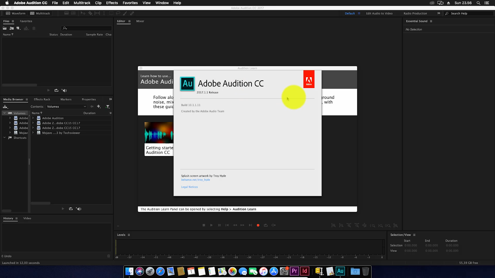495x278 pixels.
Task: Select the Move tool in toolbar
Action: coord(83,13)
